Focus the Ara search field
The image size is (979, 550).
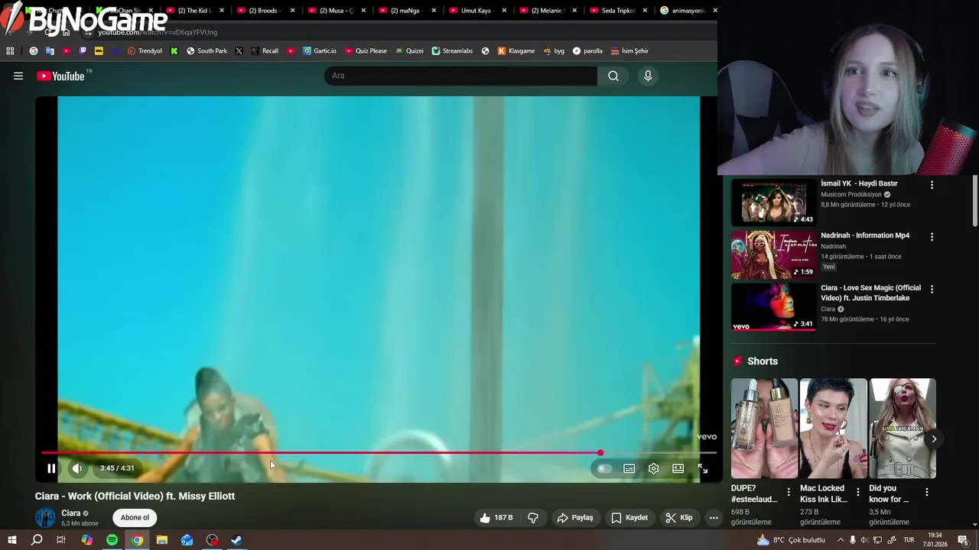coord(460,76)
